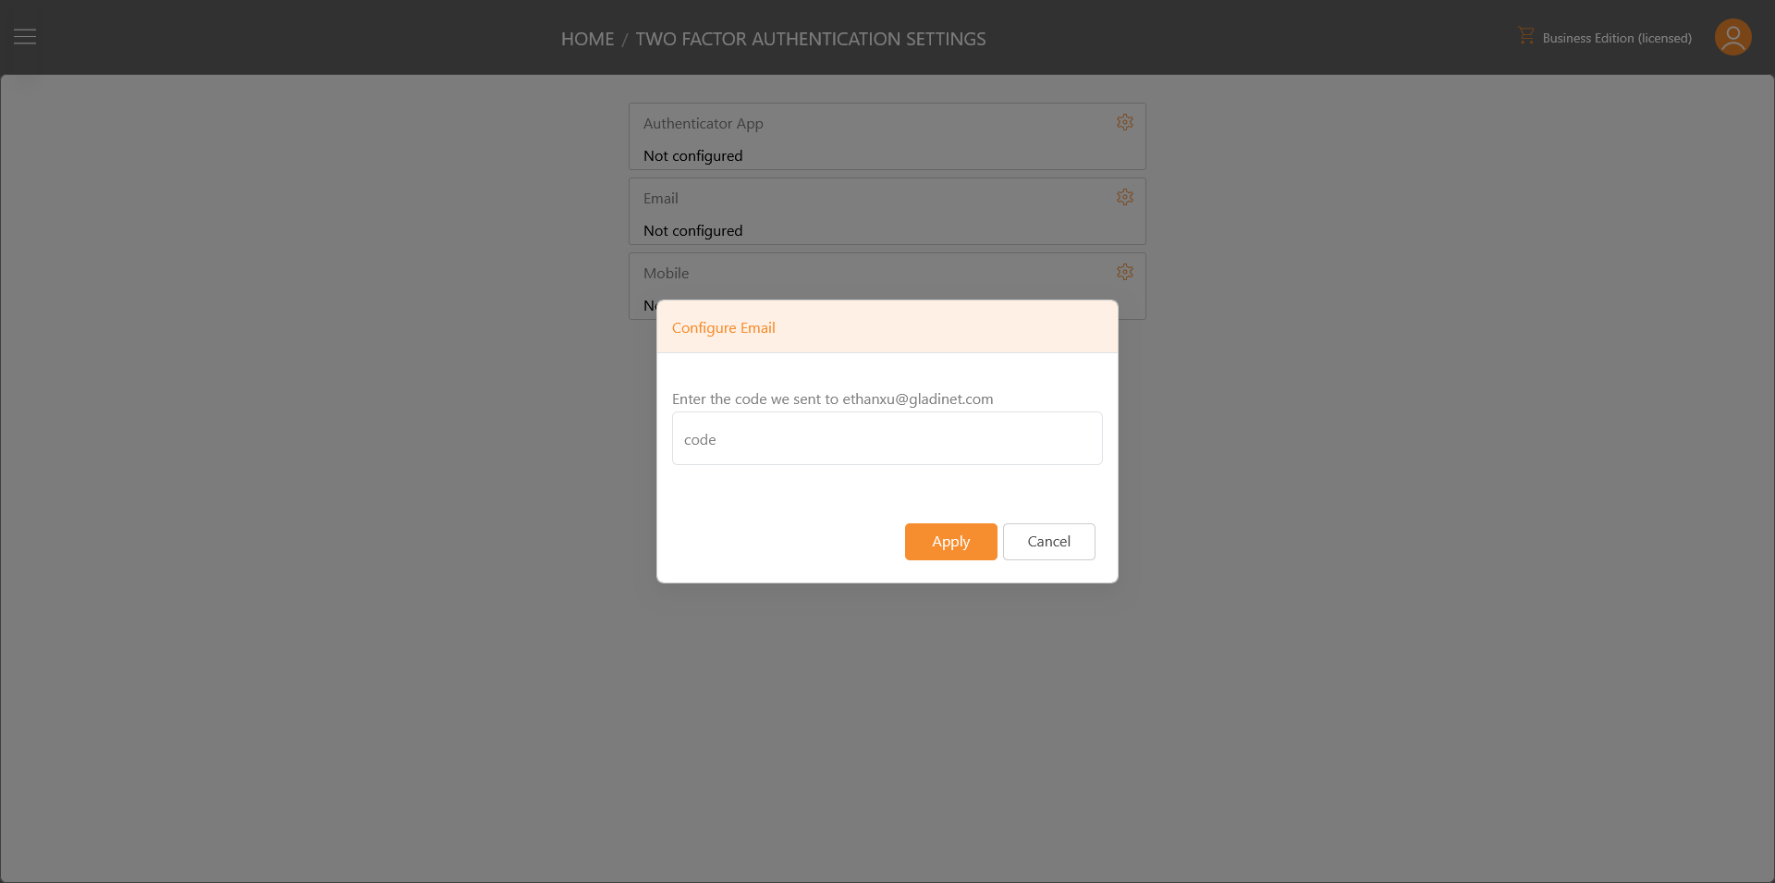
Task: Click the Mobile label text
Action: (x=667, y=273)
